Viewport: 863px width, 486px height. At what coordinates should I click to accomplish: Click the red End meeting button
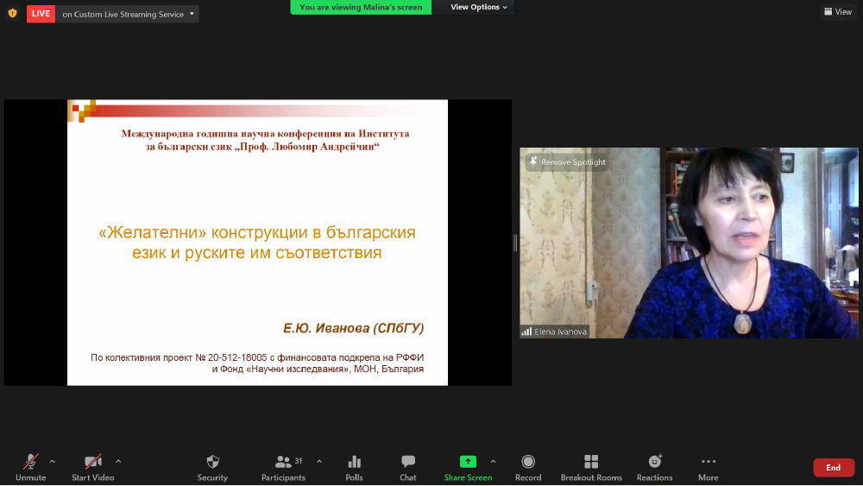coord(833,467)
